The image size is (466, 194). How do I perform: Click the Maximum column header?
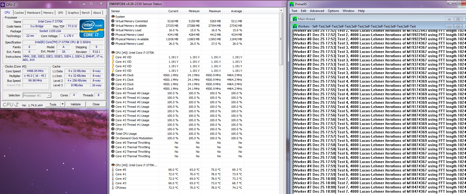click(212, 11)
